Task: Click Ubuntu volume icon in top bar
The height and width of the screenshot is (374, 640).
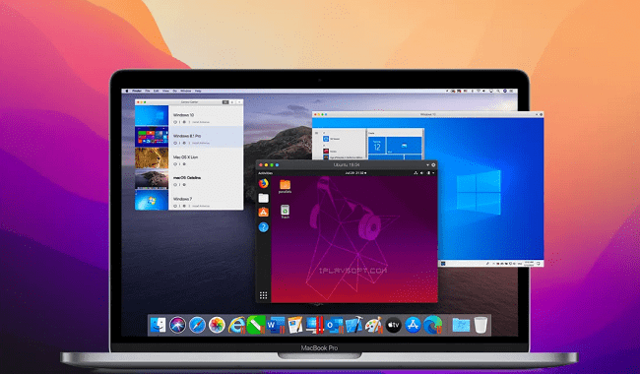Action: coord(422,173)
